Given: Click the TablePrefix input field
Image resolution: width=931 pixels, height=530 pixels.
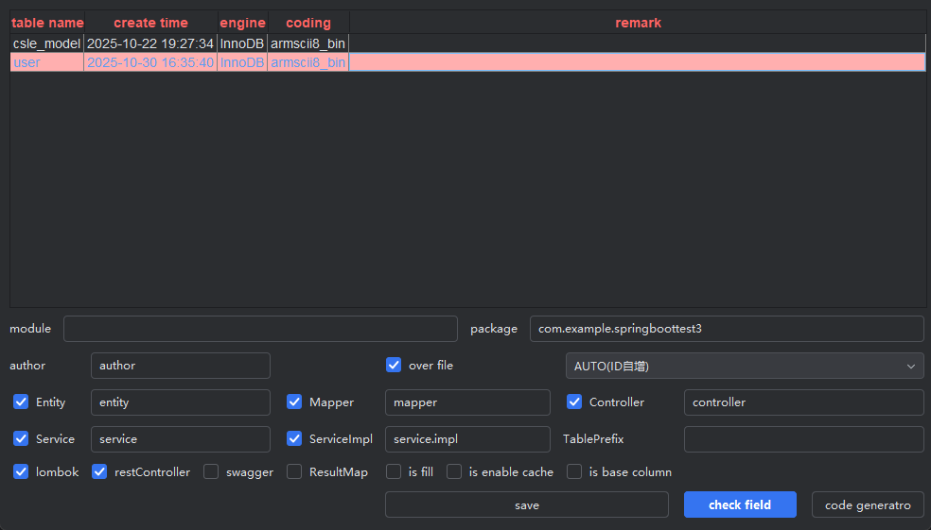Looking at the screenshot, I should click(803, 439).
